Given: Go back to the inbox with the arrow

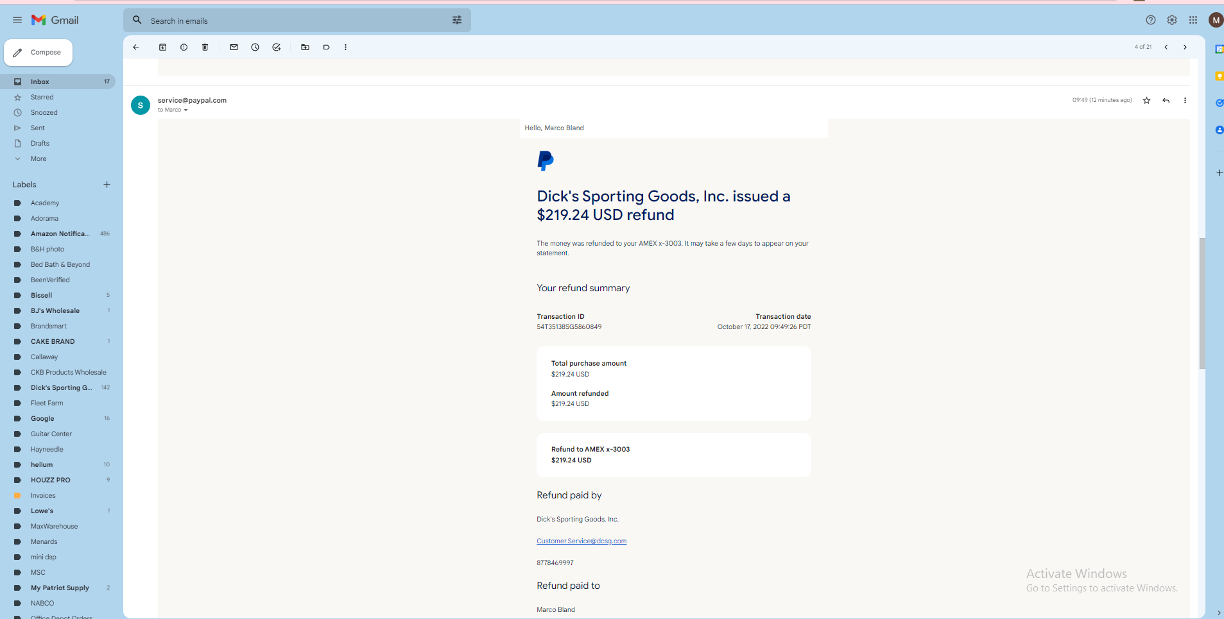Looking at the screenshot, I should click(x=136, y=47).
